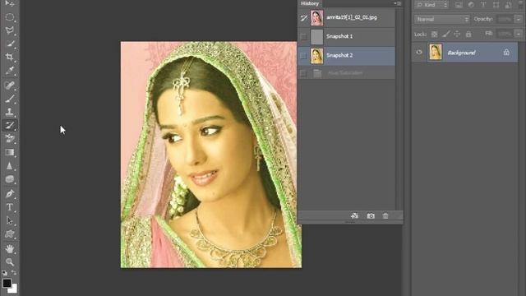This screenshot has width=526, height=296.
Task: Toggle lock all
Action: [468, 34]
